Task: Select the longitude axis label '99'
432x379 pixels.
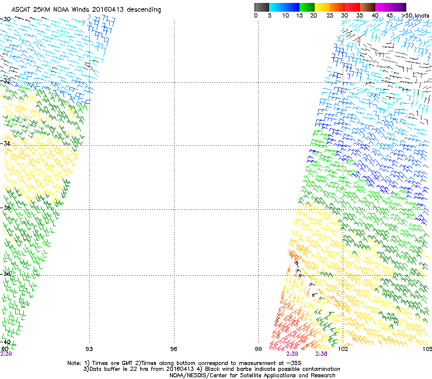Action: (x=258, y=349)
